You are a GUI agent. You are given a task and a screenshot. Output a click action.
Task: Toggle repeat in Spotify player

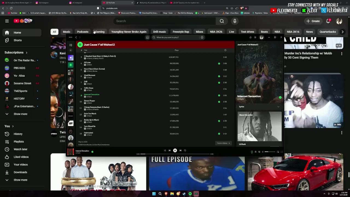pos(185,150)
